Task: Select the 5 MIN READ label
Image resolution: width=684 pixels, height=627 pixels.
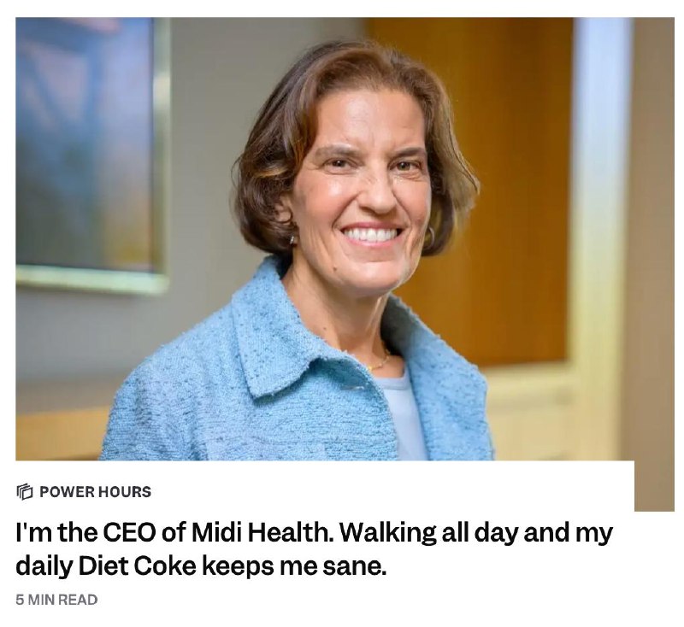Action: tap(56, 600)
